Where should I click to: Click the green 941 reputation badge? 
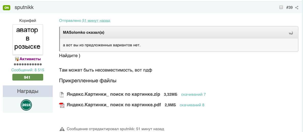28,77
